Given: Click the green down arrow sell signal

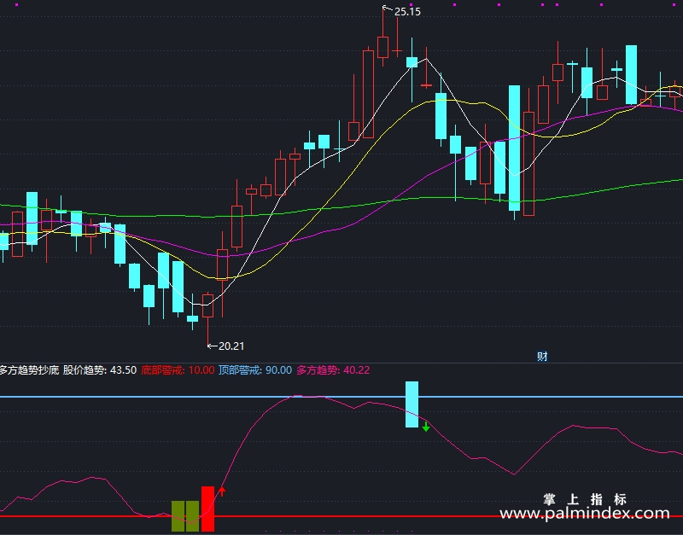Looking at the screenshot, I should point(426,427).
